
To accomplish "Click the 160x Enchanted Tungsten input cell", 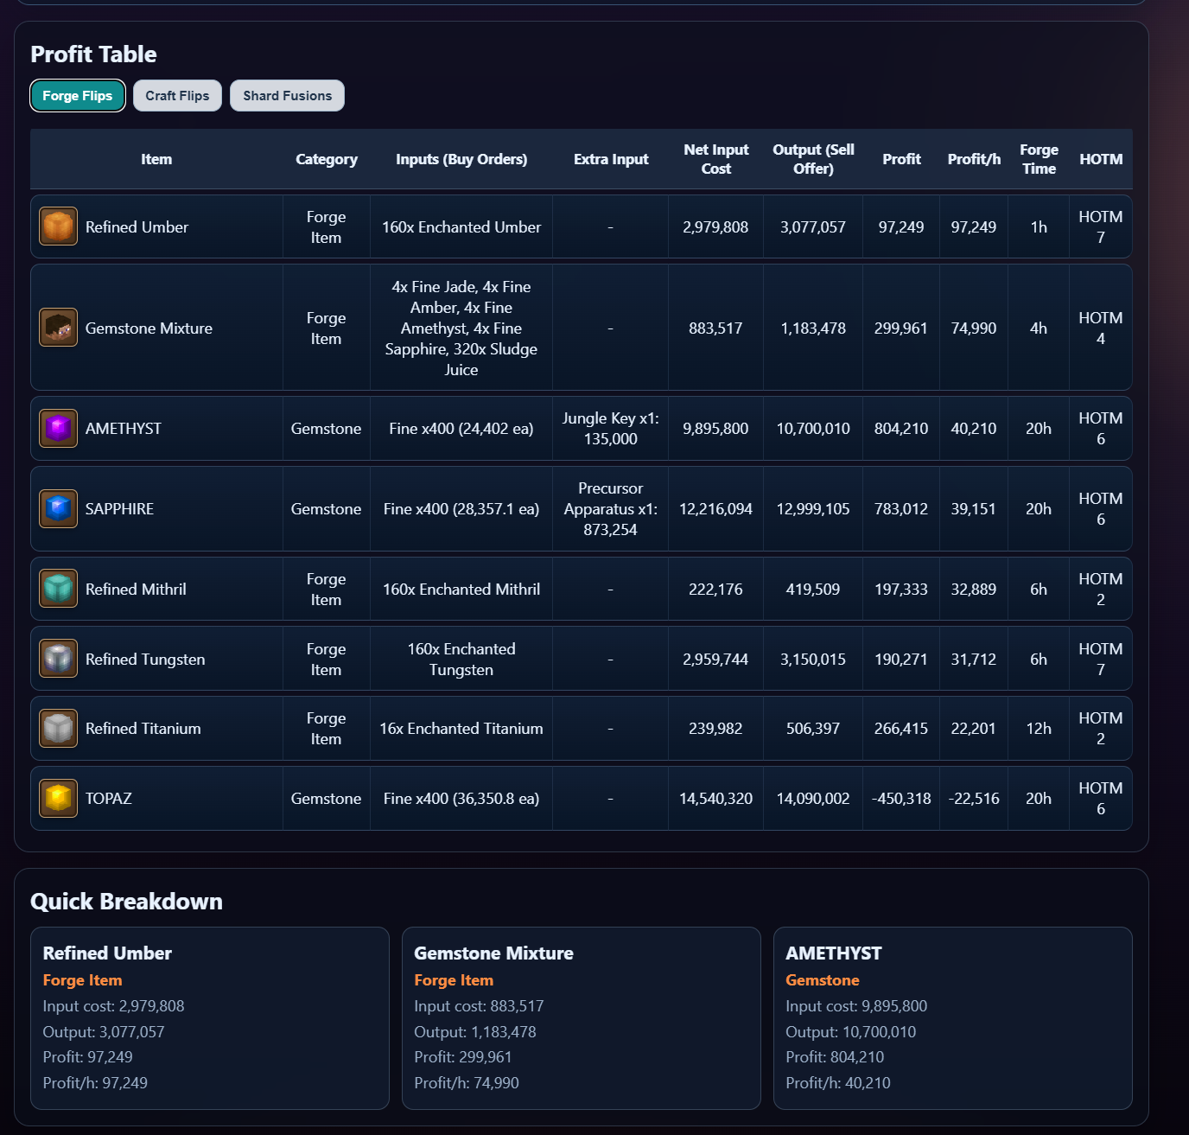I will 461,659.
